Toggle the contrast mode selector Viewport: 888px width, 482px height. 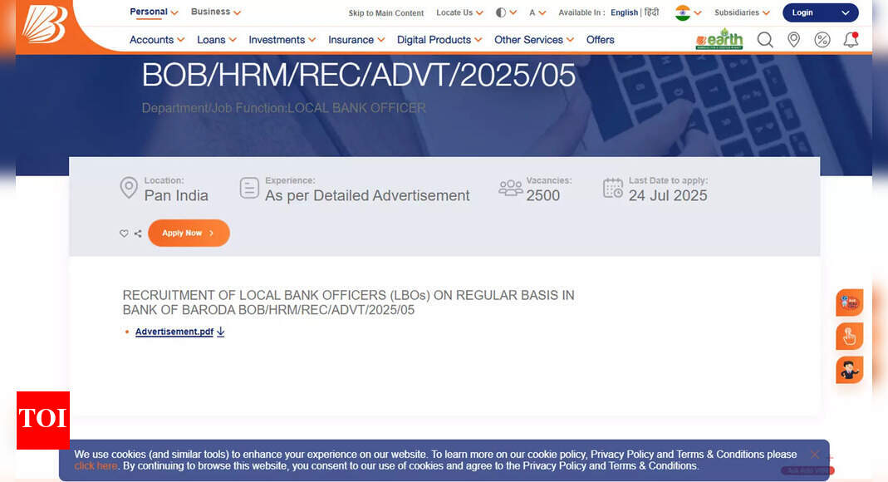[x=506, y=12]
